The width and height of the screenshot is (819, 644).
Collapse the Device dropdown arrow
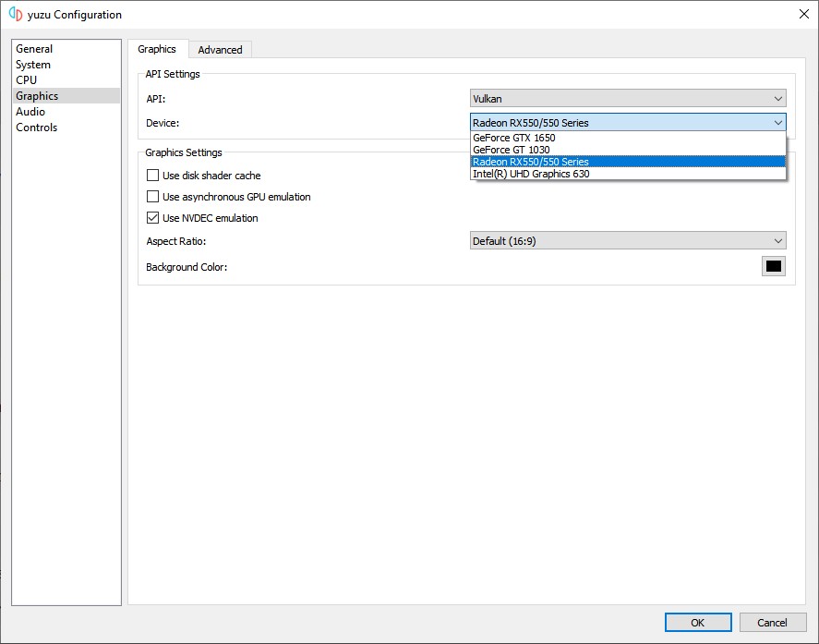[778, 122]
